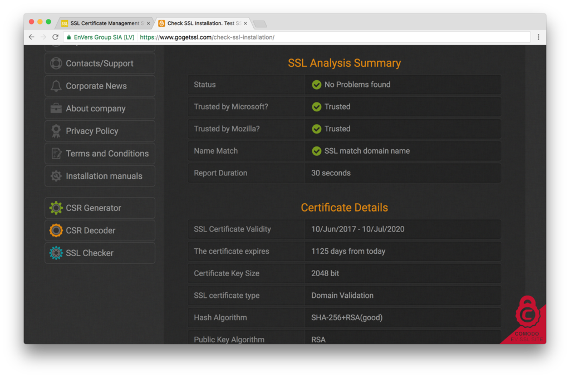The height and width of the screenshot is (378, 570).
Task: Click the '30 seconds' report duration value
Action: (331, 173)
